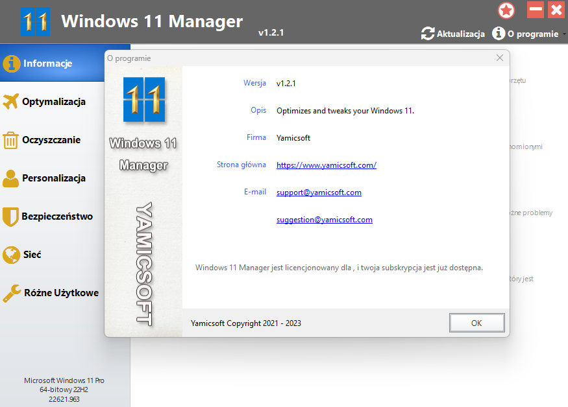The width and height of the screenshot is (568, 407).
Task: Click the license text about subskrypcja
Action: [x=339, y=268]
